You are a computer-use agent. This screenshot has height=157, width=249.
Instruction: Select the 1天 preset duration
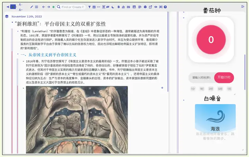[229, 89]
